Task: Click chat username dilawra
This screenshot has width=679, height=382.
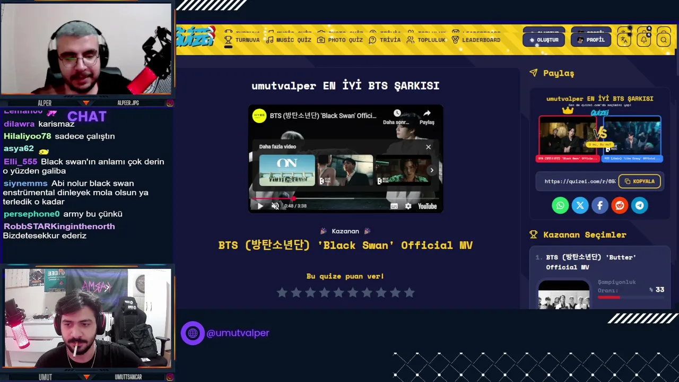Action: 19,124
